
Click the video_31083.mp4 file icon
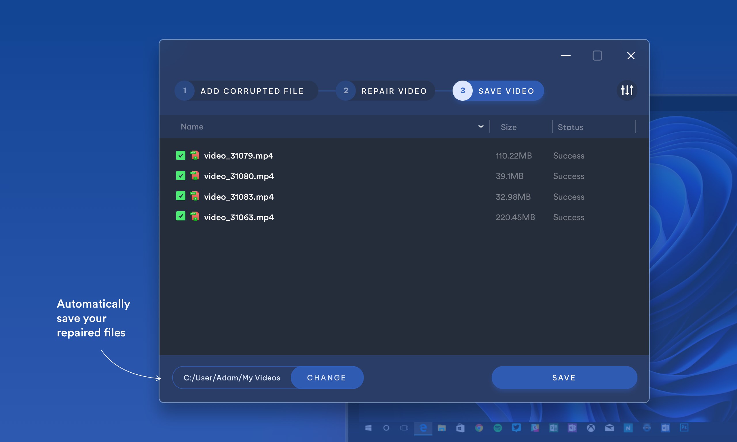click(x=195, y=196)
